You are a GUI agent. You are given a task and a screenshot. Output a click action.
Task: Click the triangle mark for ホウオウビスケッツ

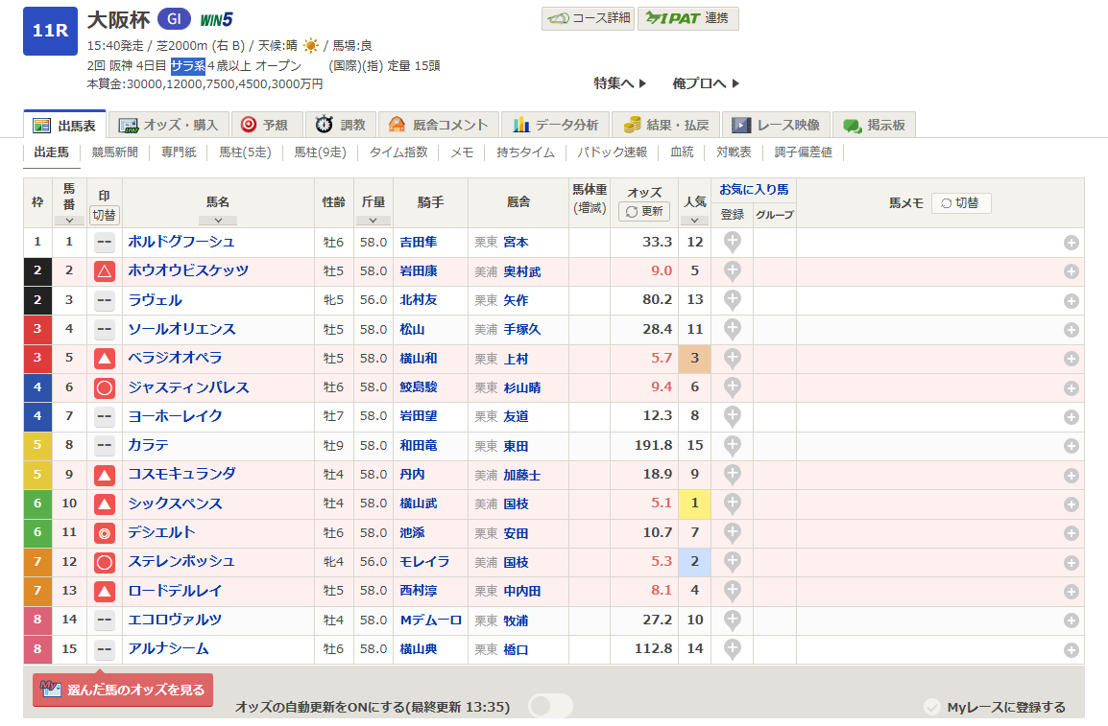point(105,270)
